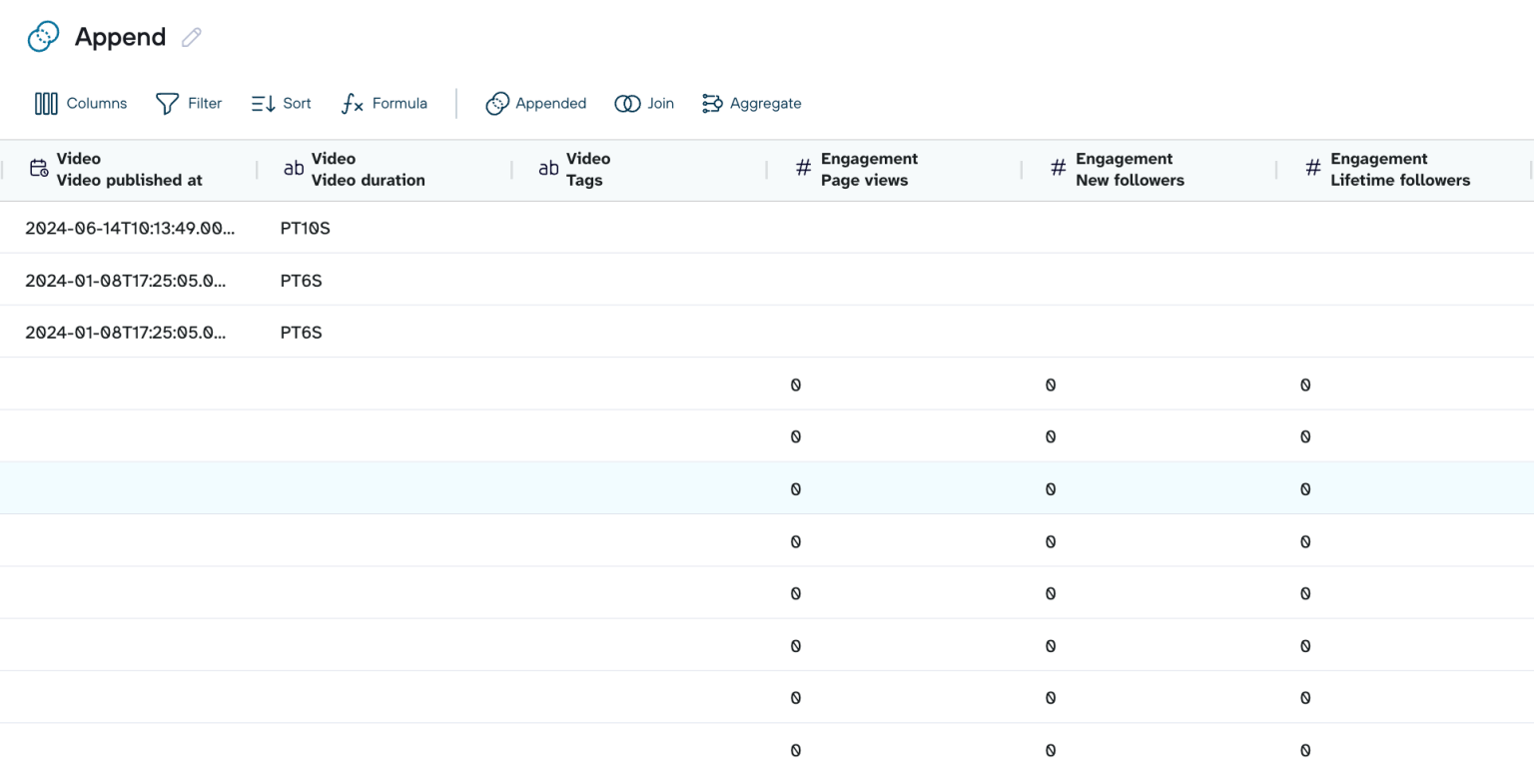Select the cell starting 2024-06-14T10:13:49
Viewport: 1534px width, 758px height.
[x=128, y=228]
